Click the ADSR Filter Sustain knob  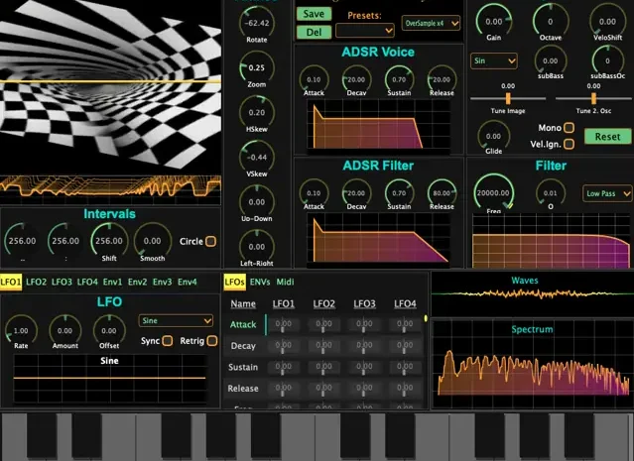(399, 192)
